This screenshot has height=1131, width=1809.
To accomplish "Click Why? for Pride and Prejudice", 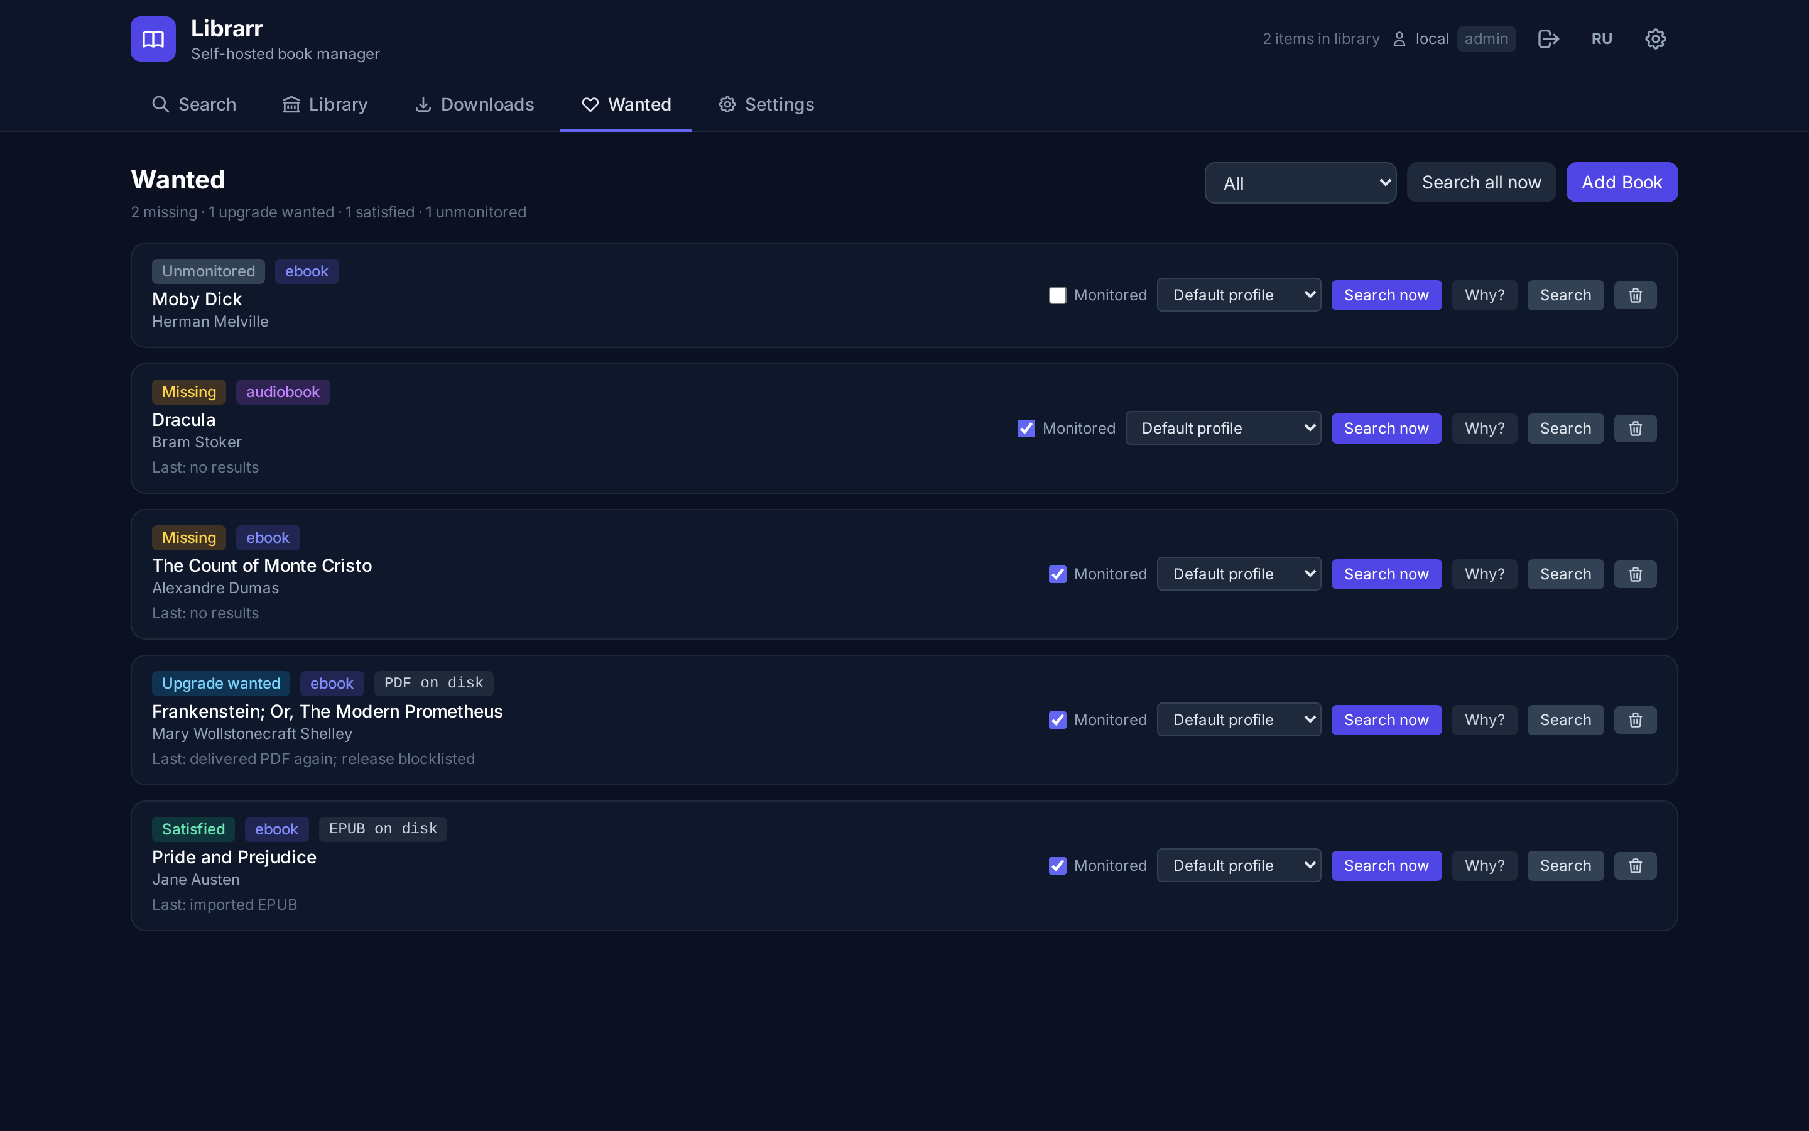I will (1484, 866).
